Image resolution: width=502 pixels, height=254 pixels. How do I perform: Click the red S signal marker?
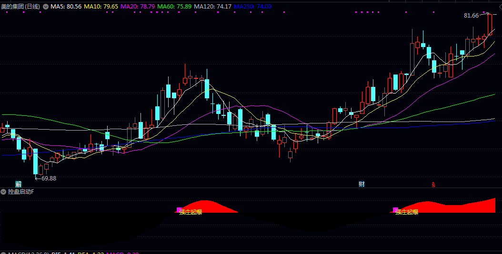click(433, 184)
